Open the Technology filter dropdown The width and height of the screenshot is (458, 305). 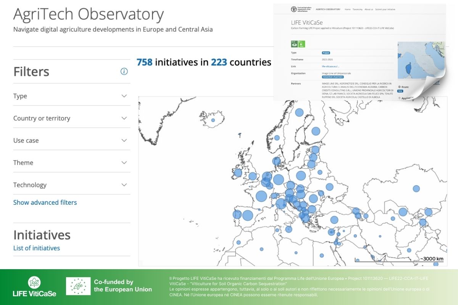[124, 185]
